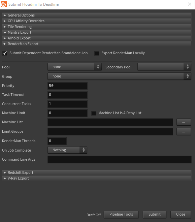Open the On Job Complete dropdown
Screen dimensions: 195x222
[67, 150]
